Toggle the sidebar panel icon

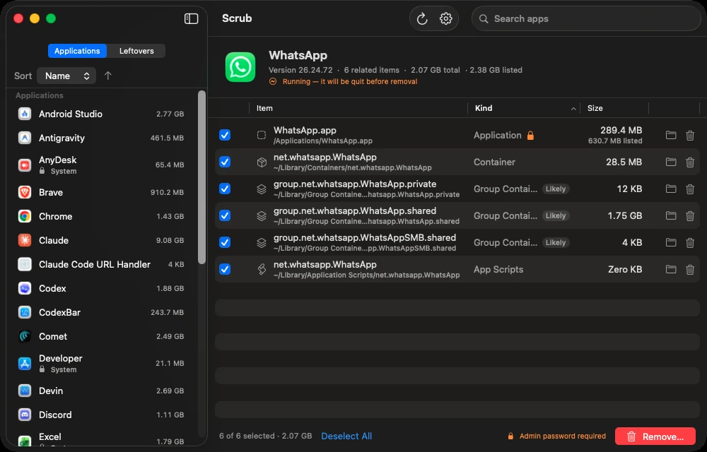pyautogui.click(x=191, y=18)
